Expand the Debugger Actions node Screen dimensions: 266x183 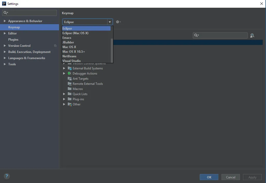click(x=64, y=74)
